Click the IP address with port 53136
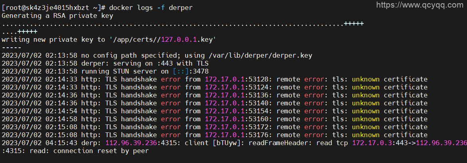467x163 pixels. point(225,95)
